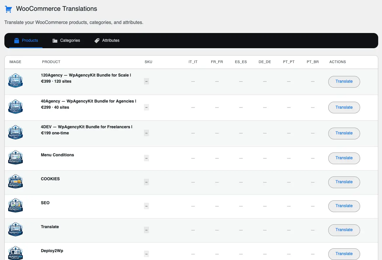Click the Deploy2Wp product image
382x260 pixels.
(15, 253)
